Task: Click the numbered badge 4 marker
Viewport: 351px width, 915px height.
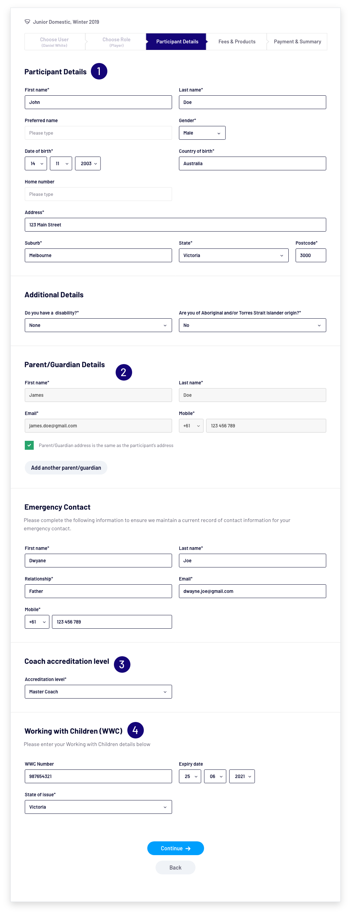Action: coord(135,730)
